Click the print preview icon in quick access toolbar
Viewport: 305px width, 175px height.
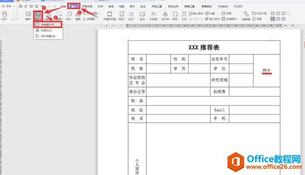tap(36, 6)
